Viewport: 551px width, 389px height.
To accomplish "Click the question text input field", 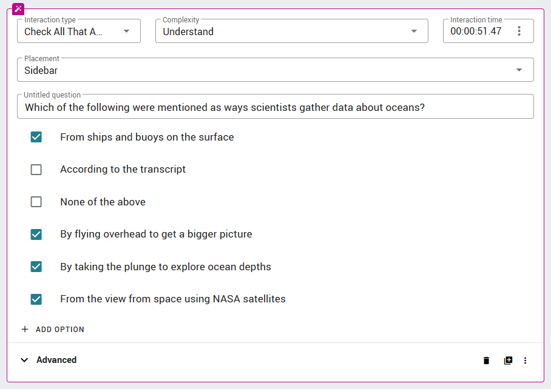I will pyautogui.click(x=275, y=107).
